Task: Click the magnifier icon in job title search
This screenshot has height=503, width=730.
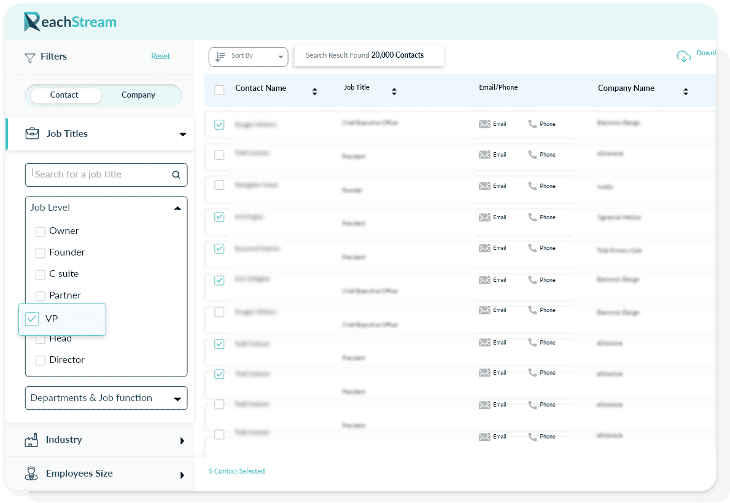Action: [176, 174]
